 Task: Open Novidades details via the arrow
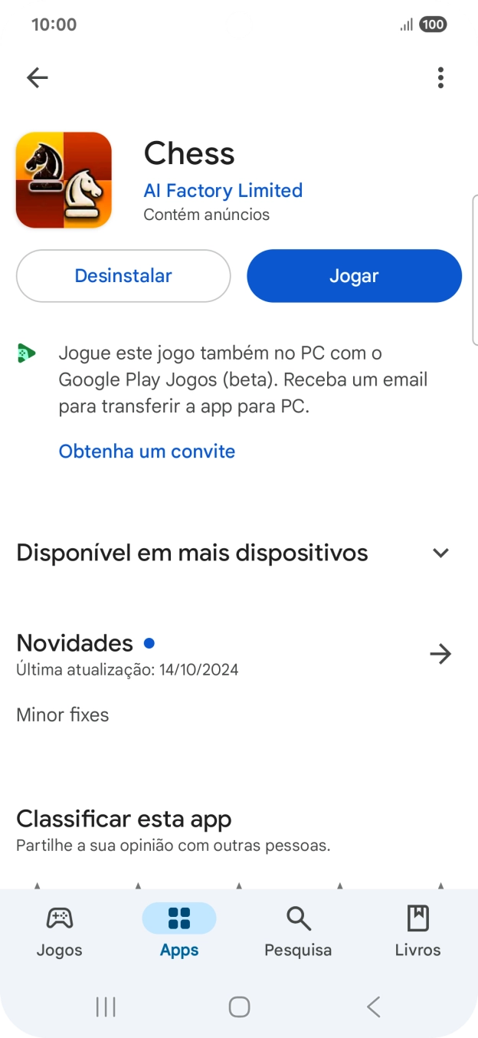(x=440, y=654)
